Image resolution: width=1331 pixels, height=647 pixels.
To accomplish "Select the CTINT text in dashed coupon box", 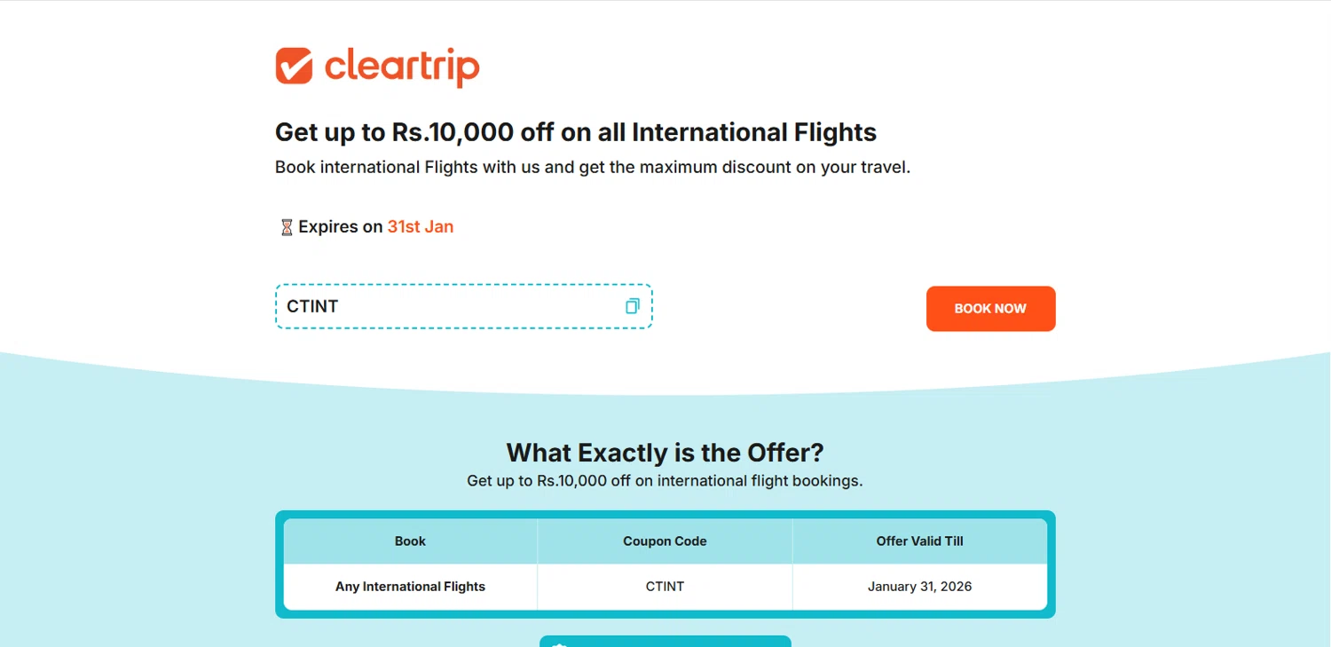I will coord(312,306).
